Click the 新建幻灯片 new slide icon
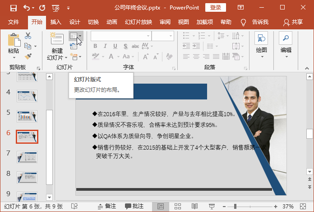The image size is (314, 212). tap(57, 39)
